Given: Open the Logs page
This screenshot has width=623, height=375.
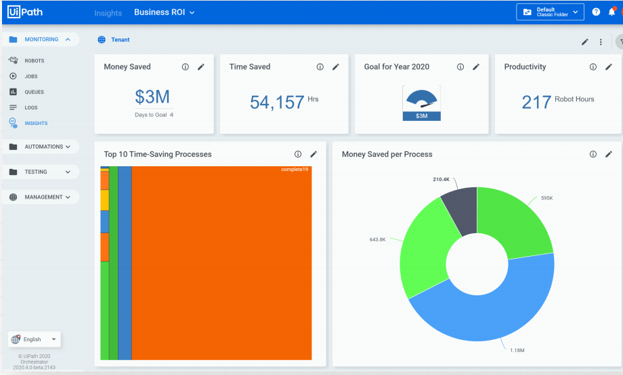Looking at the screenshot, I should coord(31,107).
